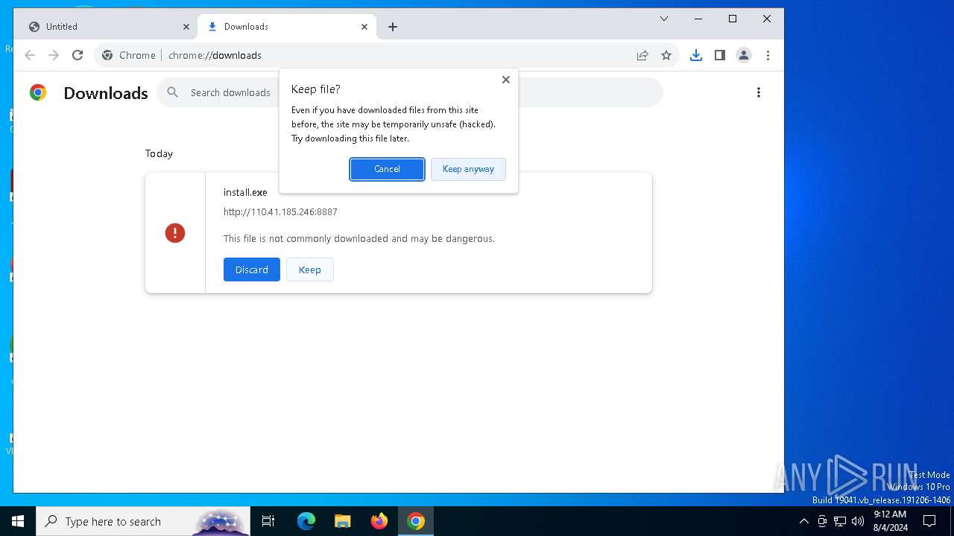Open the tab search dropdown arrow
Screen dimensions: 954x536
click(664, 19)
